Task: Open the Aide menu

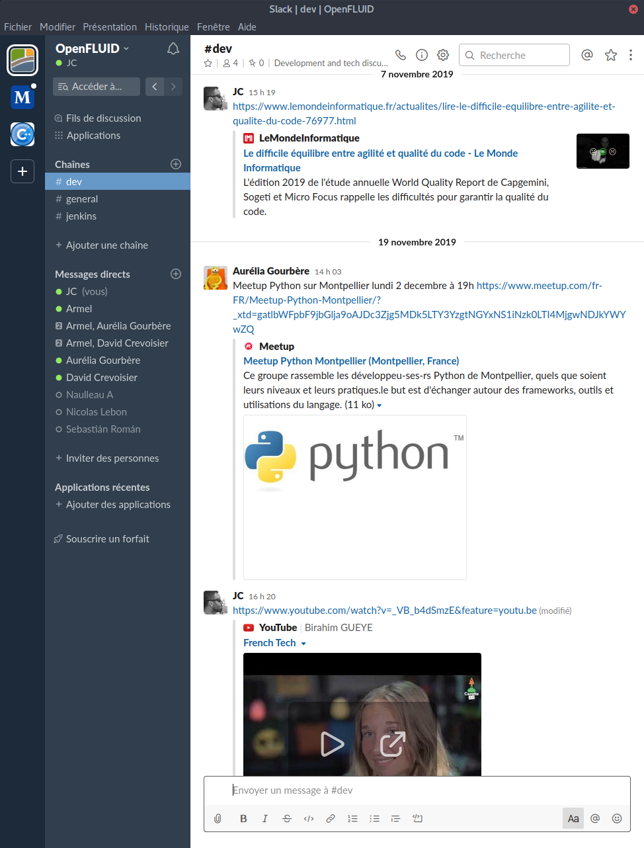Action: (x=247, y=27)
